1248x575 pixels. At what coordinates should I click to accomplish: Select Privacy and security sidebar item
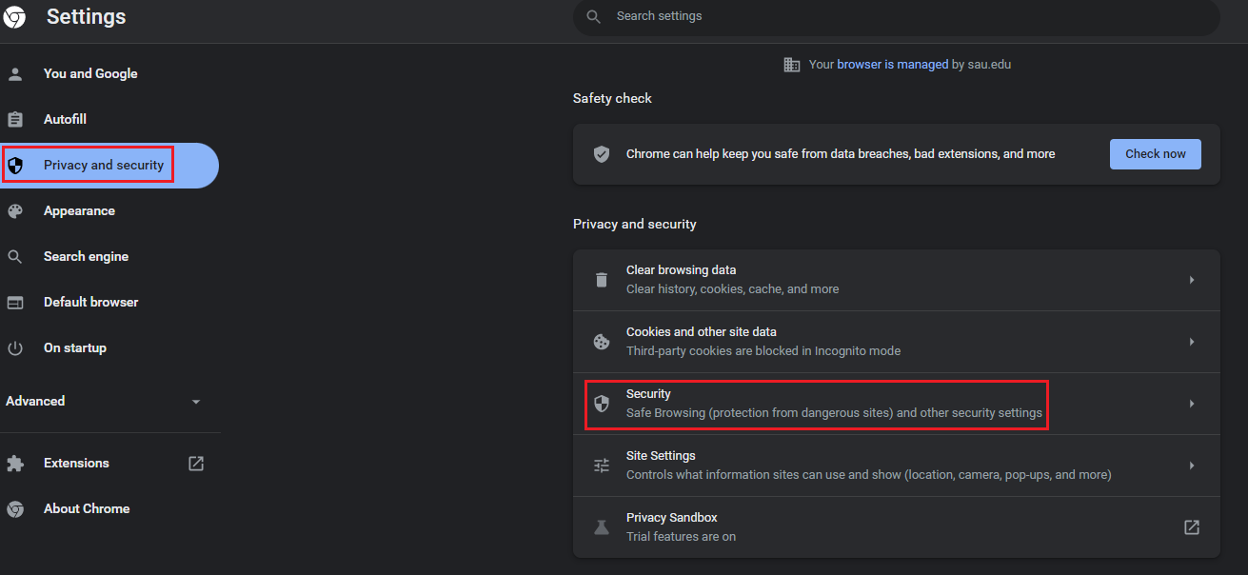(109, 166)
